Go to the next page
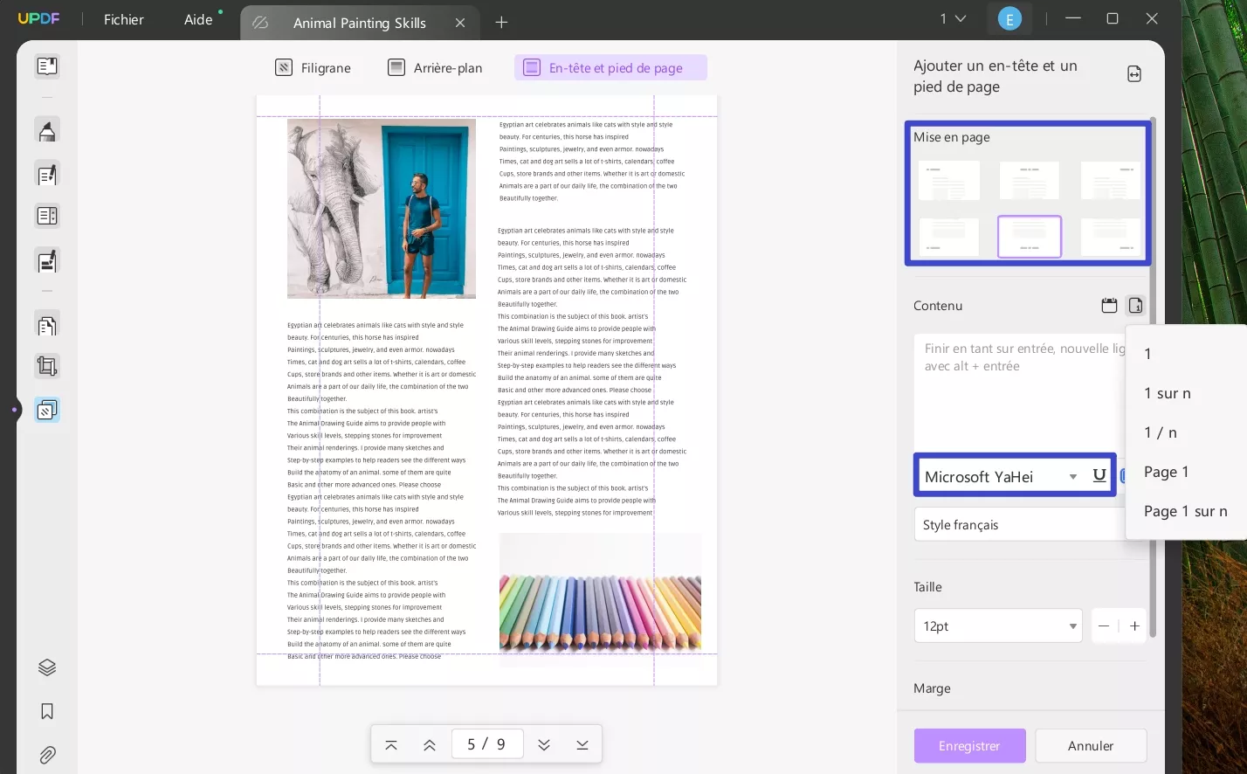This screenshot has width=1247, height=774. point(544,745)
